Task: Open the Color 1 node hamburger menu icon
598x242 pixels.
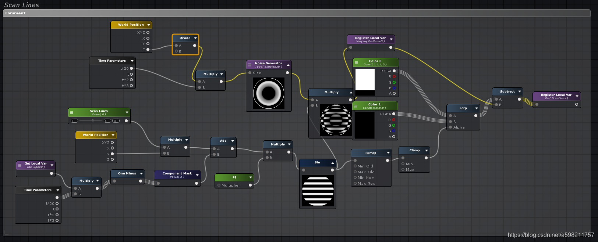Action: coord(356,106)
